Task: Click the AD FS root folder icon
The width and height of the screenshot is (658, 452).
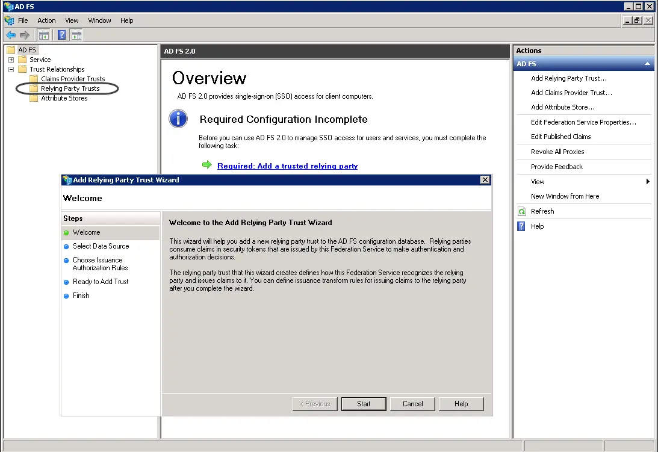Action: pos(11,50)
